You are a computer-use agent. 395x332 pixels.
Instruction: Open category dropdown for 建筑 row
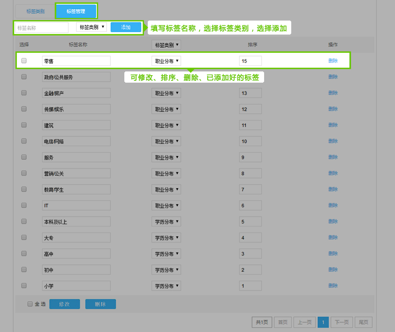[166, 125]
